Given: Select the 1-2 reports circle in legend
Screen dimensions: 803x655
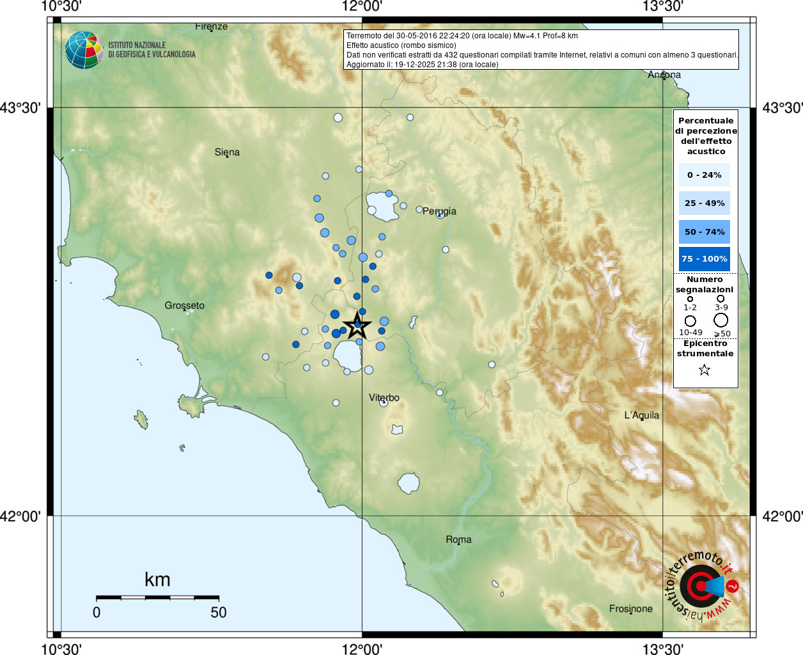Looking at the screenshot, I should coord(690,299).
